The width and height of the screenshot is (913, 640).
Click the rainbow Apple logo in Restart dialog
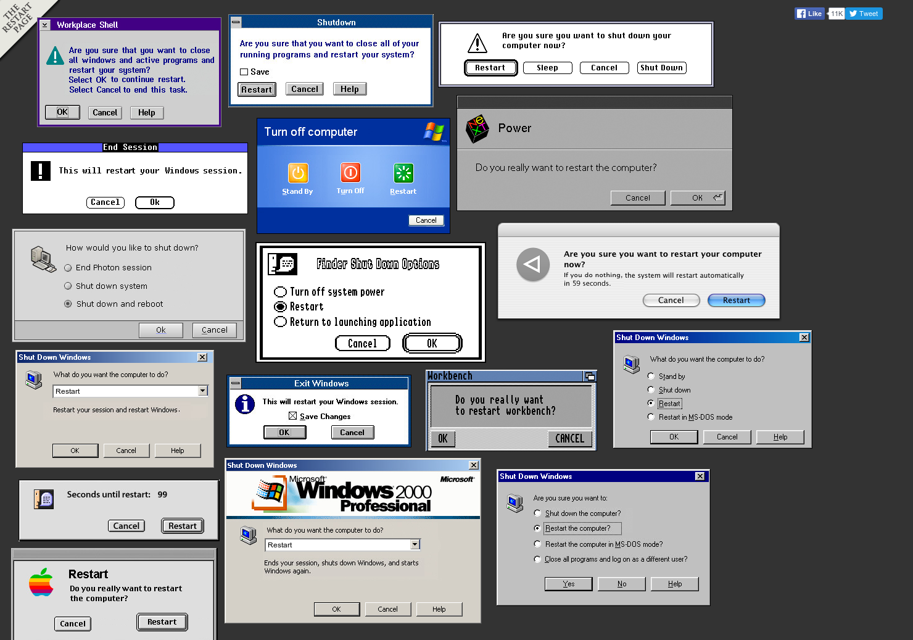point(41,582)
